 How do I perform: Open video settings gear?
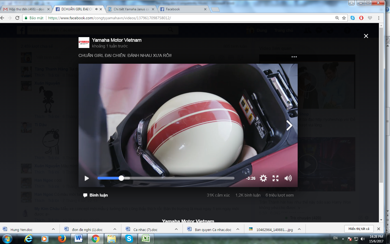tap(263, 178)
